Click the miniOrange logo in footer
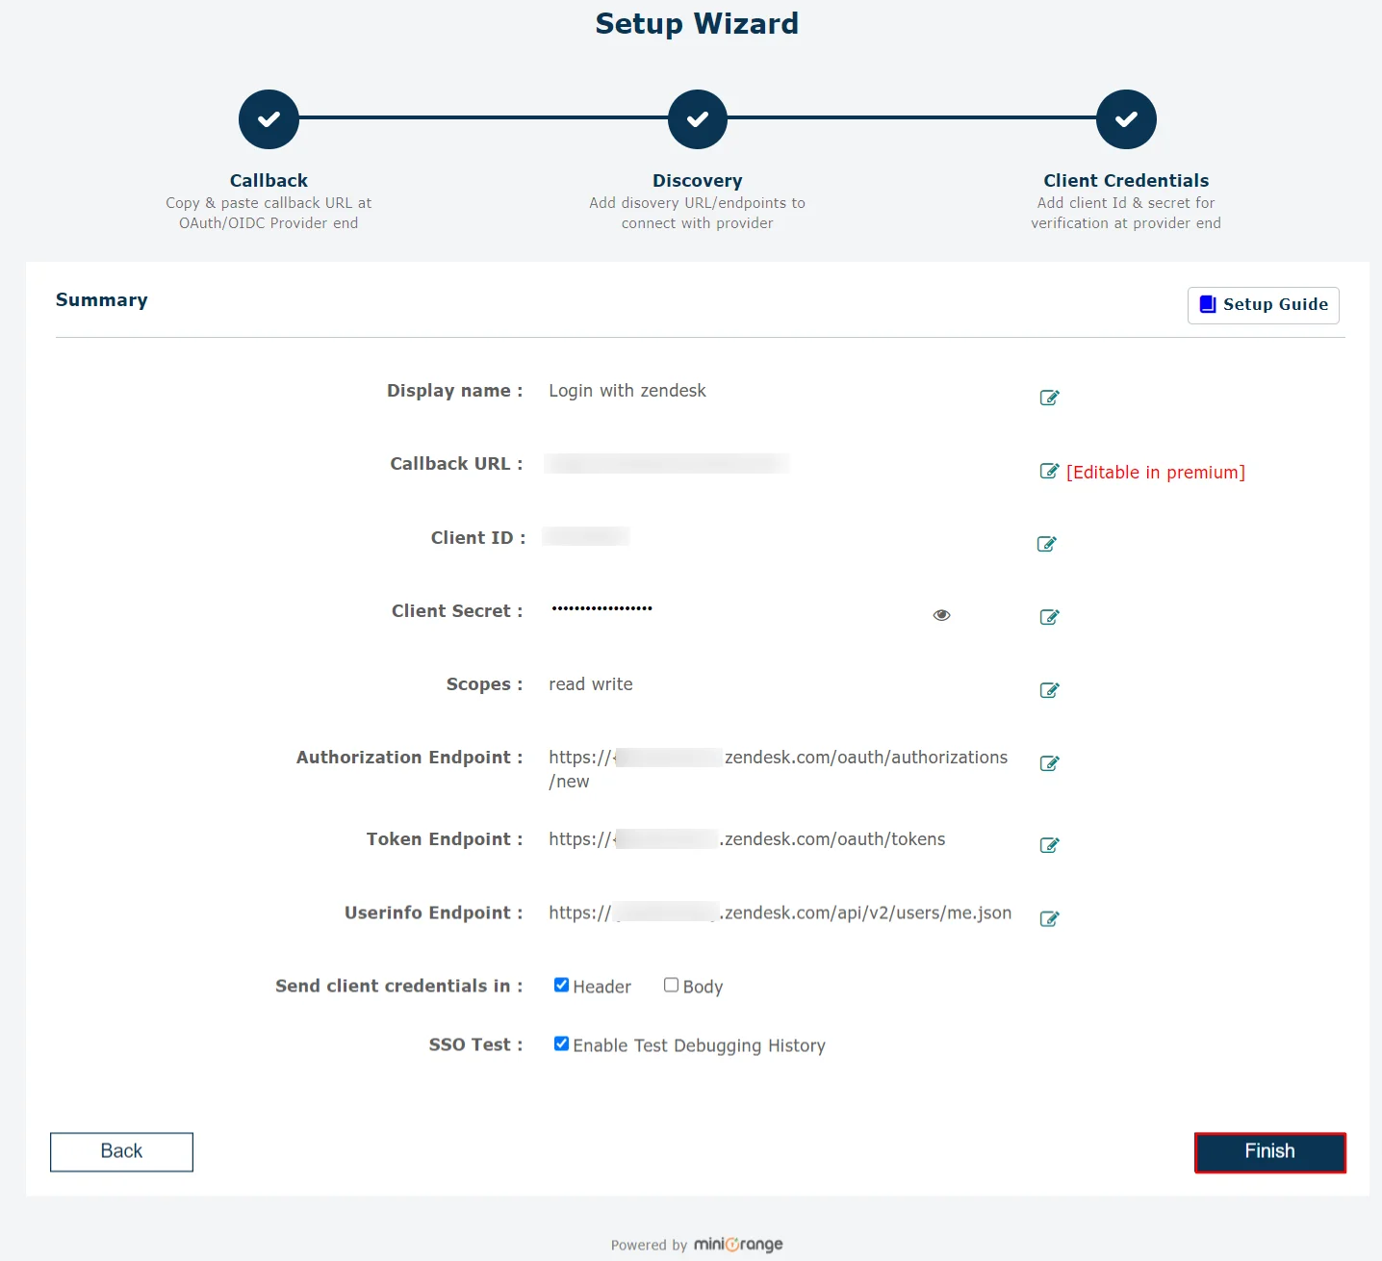The width and height of the screenshot is (1382, 1261). [738, 1244]
